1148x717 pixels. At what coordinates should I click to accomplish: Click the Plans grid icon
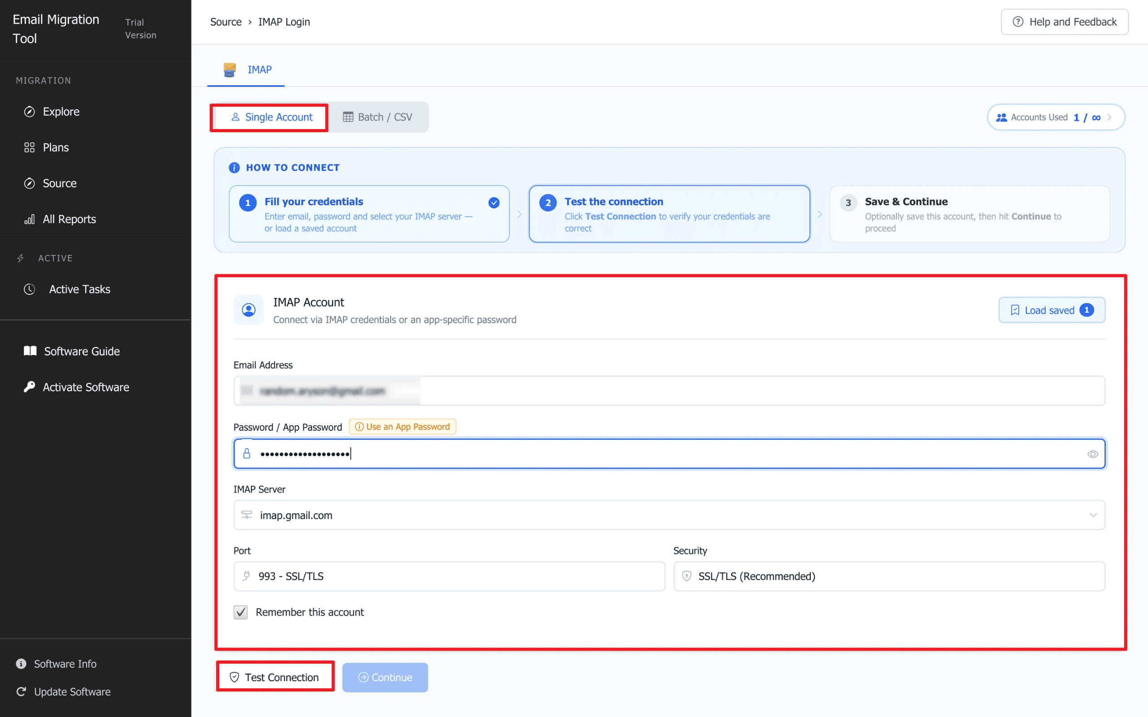tap(30, 147)
